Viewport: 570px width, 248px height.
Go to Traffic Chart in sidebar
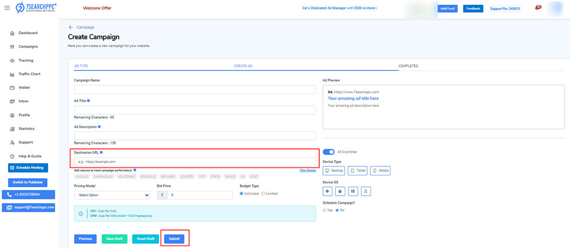(29, 74)
